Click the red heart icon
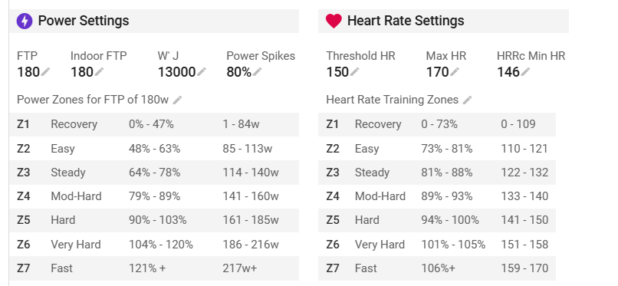Screen dimensions: 618x286 (334, 21)
